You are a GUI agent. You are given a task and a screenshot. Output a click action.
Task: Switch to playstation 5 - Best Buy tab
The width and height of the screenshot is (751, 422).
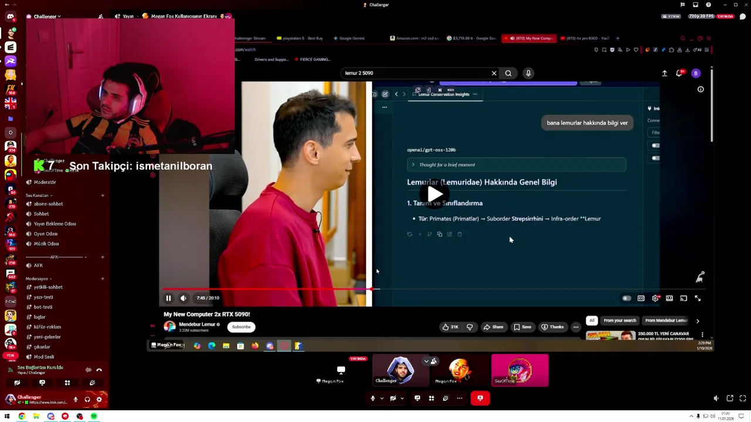299,38
